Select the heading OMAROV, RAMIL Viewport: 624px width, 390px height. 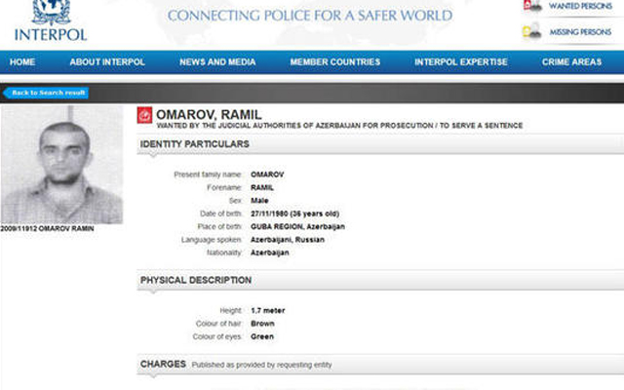pyautogui.click(x=209, y=115)
